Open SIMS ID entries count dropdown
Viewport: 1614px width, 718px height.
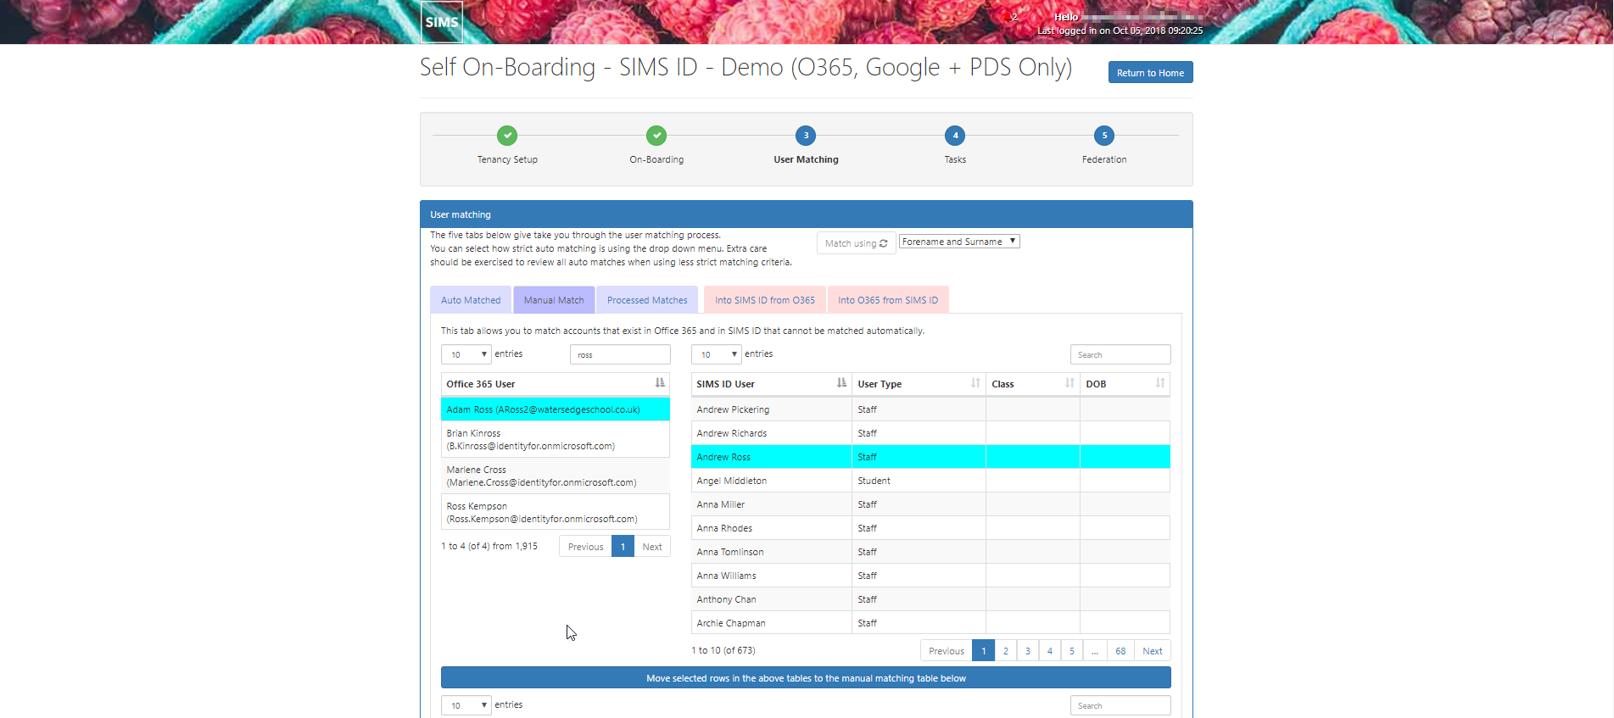716,354
